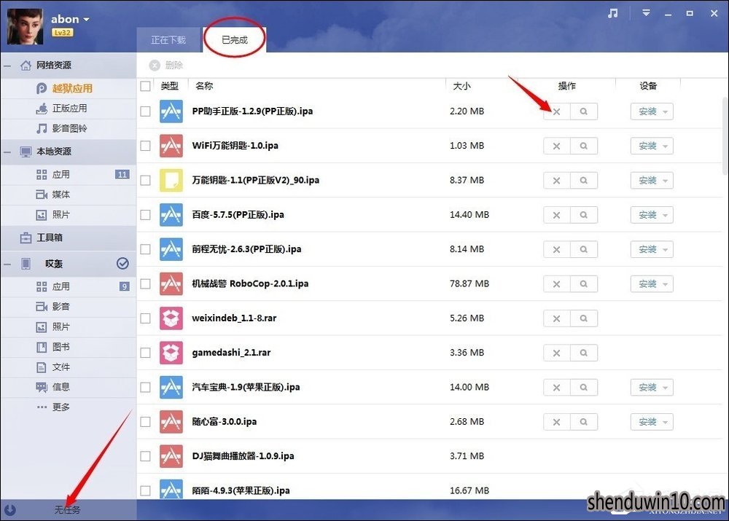Viewport: 729px width, 521px height.
Task: Delete PP助手正版-1.2.9 with its X icon
Action: click(x=556, y=111)
